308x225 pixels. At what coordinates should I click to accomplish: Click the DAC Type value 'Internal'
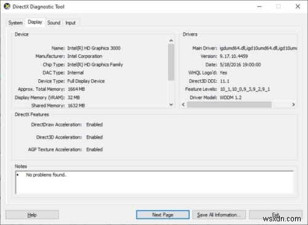pos(75,73)
